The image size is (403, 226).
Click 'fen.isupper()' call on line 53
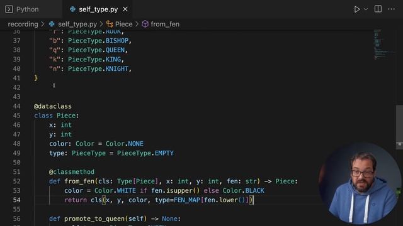pos(176,191)
